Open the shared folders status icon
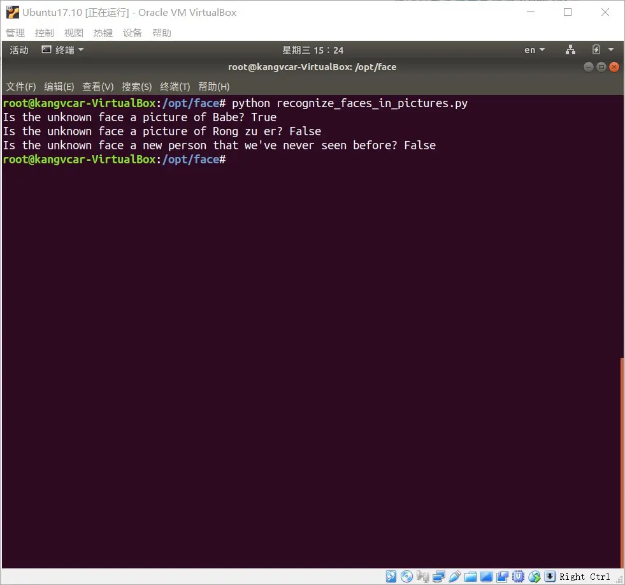 point(470,576)
